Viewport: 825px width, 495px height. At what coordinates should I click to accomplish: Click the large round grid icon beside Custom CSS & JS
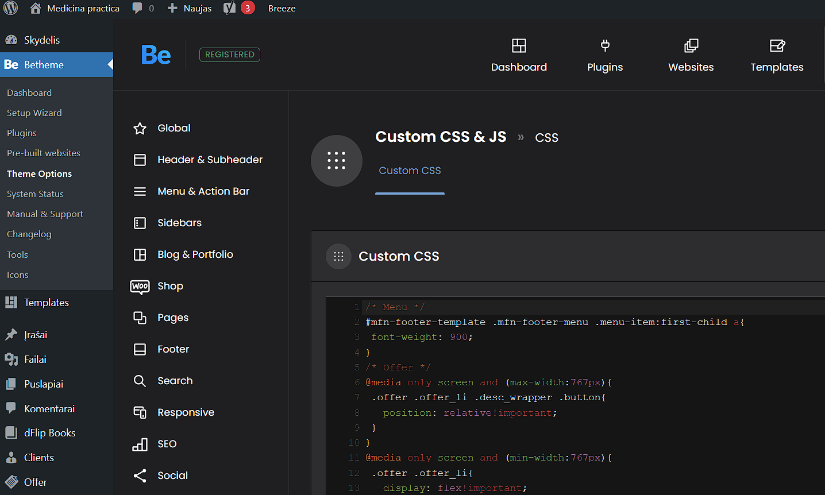(x=337, y=161)
